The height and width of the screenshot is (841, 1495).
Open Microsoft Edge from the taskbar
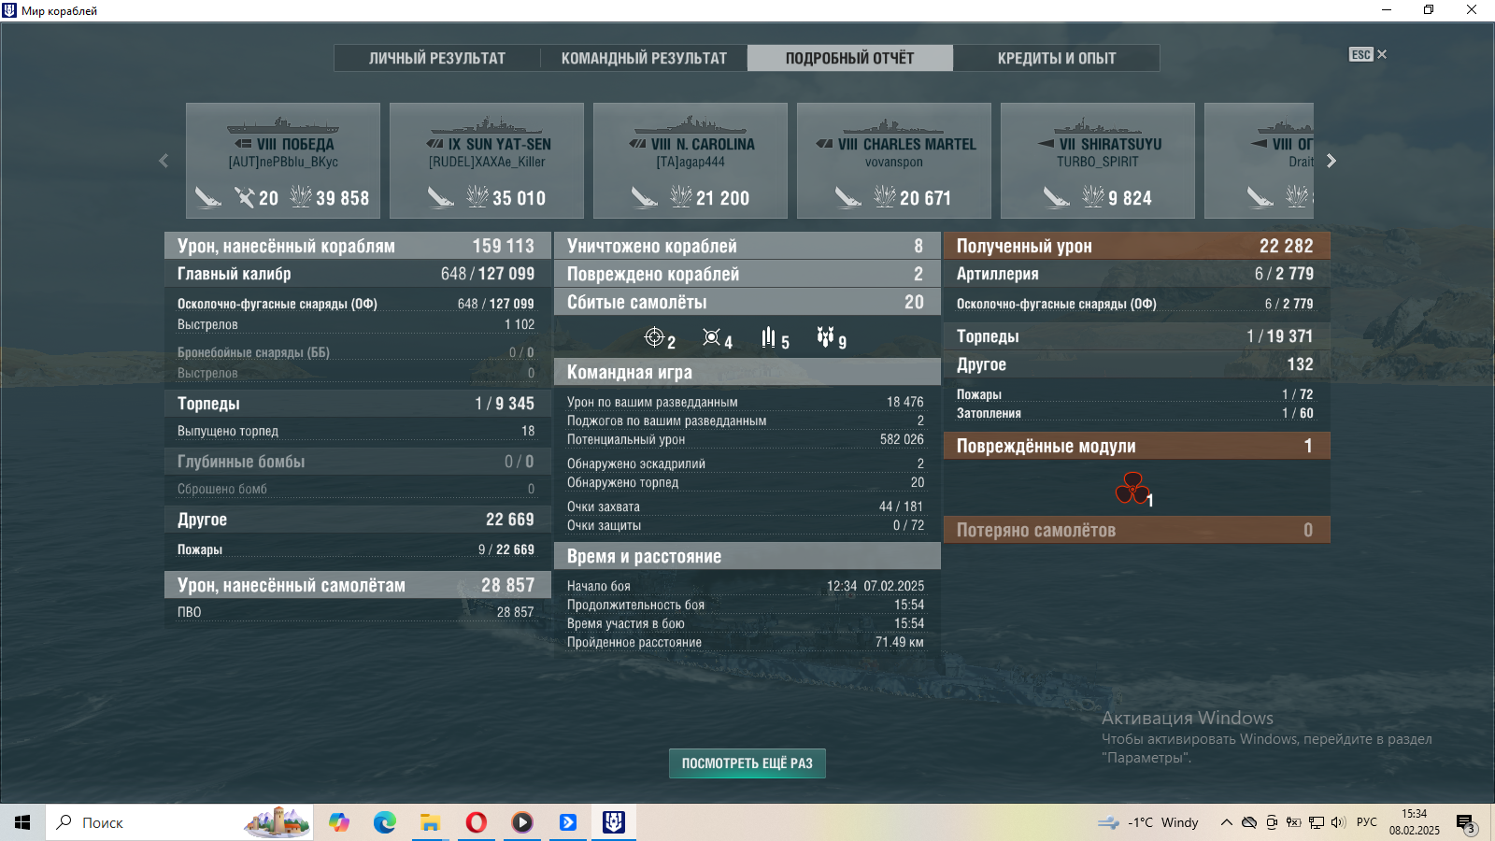[384, 822]
